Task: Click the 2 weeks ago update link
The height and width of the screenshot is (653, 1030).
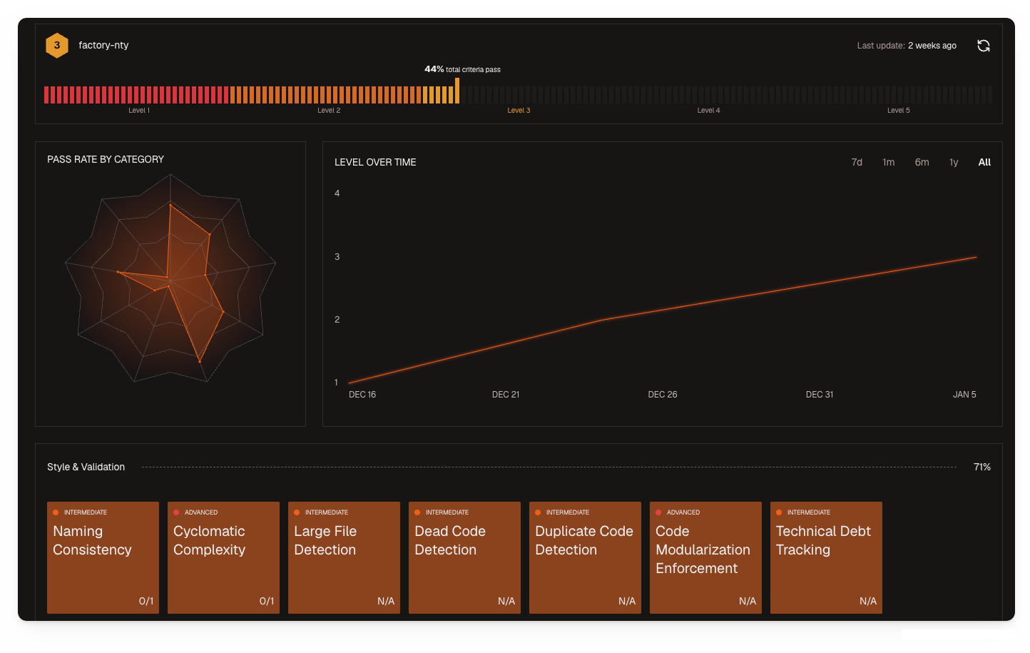Action: click(932, 45)
